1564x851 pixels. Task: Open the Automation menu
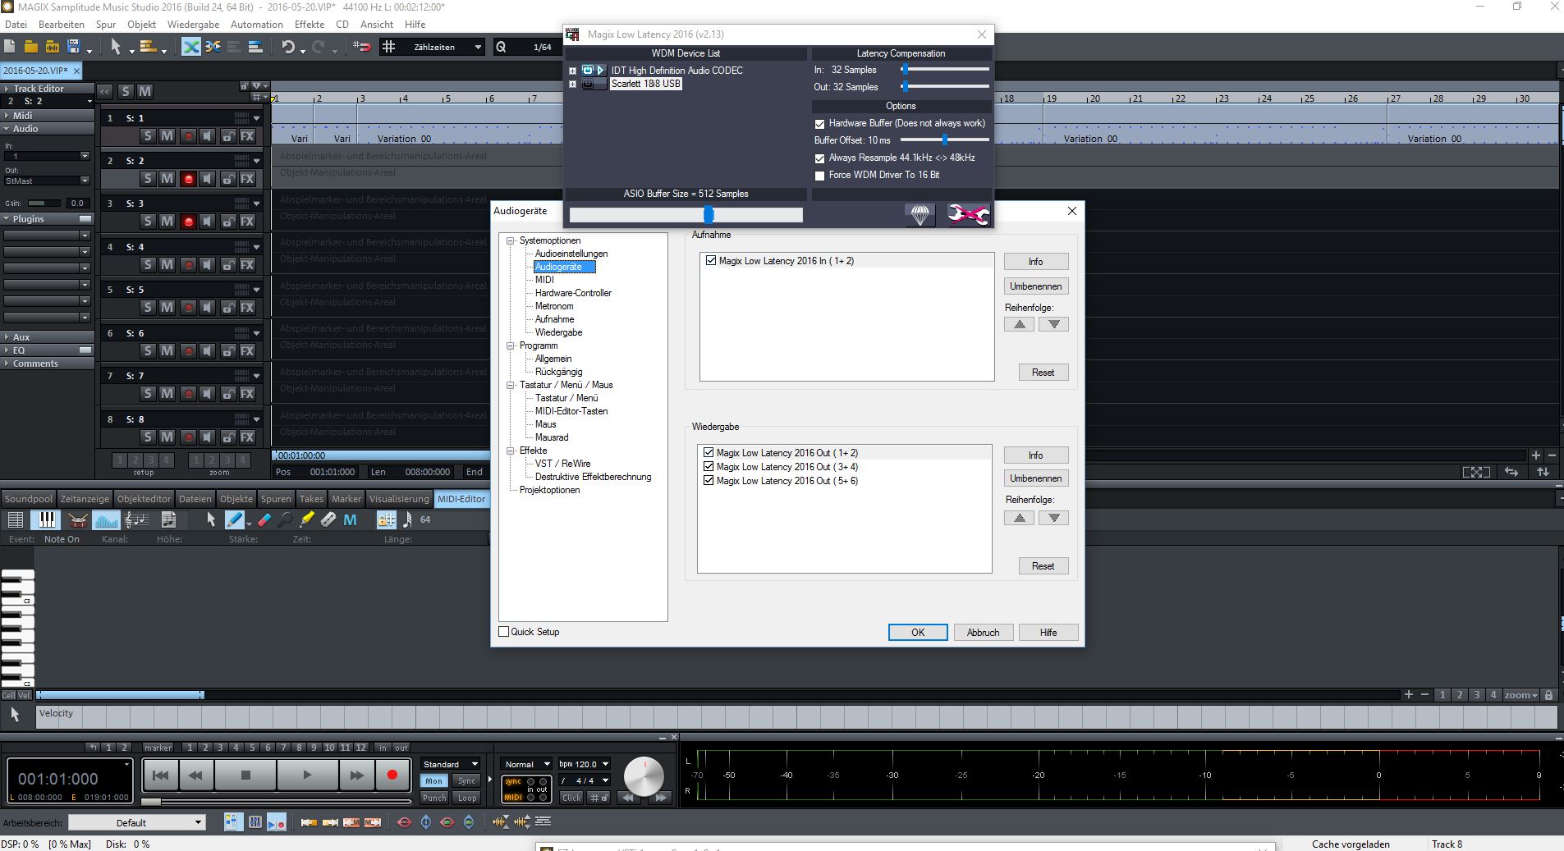coord(256,25)
